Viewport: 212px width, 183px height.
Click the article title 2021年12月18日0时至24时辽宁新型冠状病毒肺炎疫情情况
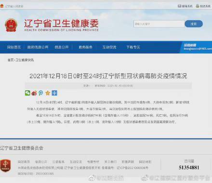[108, 76]
